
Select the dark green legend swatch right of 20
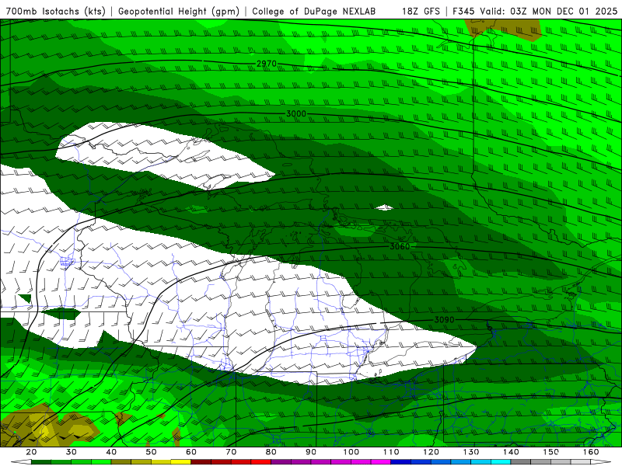pyautogui.click(x=41, y=462)
